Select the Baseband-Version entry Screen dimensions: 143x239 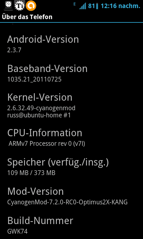coord(71,73)
